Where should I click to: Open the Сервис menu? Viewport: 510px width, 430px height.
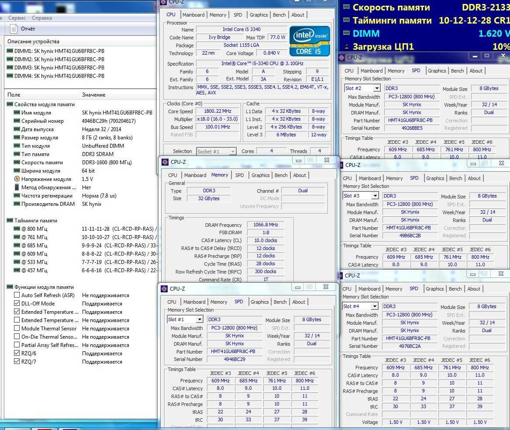click(x=17, y=17)
